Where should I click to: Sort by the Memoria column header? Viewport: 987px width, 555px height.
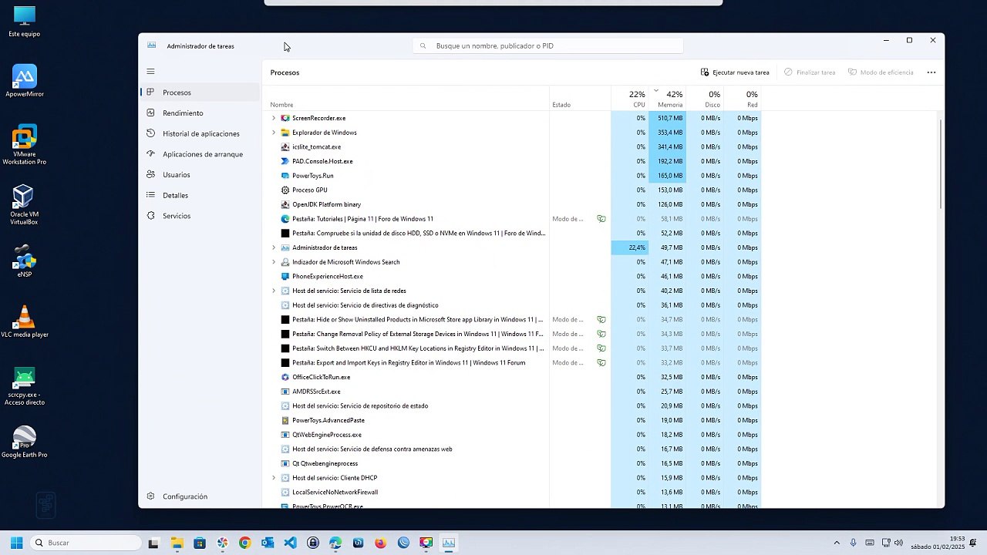coord(667,99)
